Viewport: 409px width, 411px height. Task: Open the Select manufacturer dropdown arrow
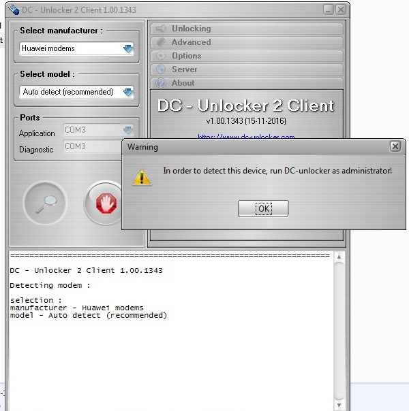point(128,48)
